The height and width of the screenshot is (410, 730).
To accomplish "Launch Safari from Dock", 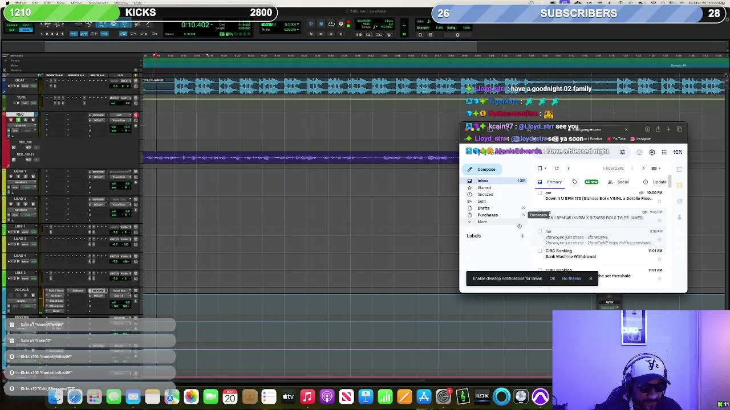I will tap(75, 396).
